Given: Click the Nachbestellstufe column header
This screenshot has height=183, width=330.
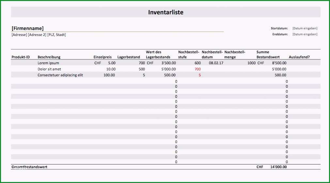Looking at the screenshot, I should (189, 55).
